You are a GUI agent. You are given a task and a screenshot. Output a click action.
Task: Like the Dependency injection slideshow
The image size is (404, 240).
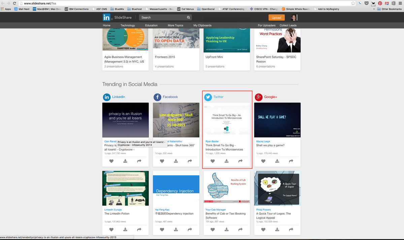pyautogui.click(x=162, y=230)
